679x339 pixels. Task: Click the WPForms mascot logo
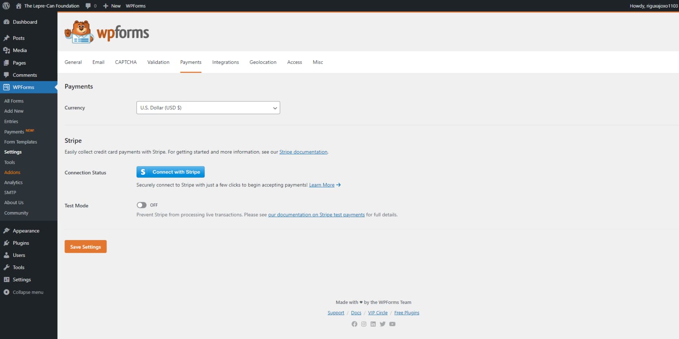coord(78,32)
